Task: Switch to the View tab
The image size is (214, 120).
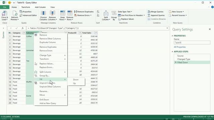Action: coord(52,7)
